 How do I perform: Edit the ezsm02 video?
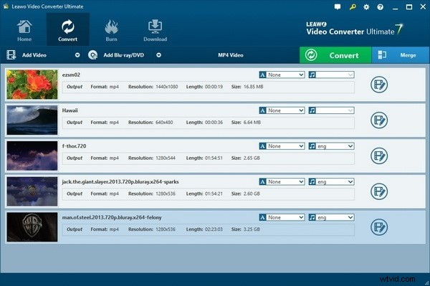(x=379, y=85)
